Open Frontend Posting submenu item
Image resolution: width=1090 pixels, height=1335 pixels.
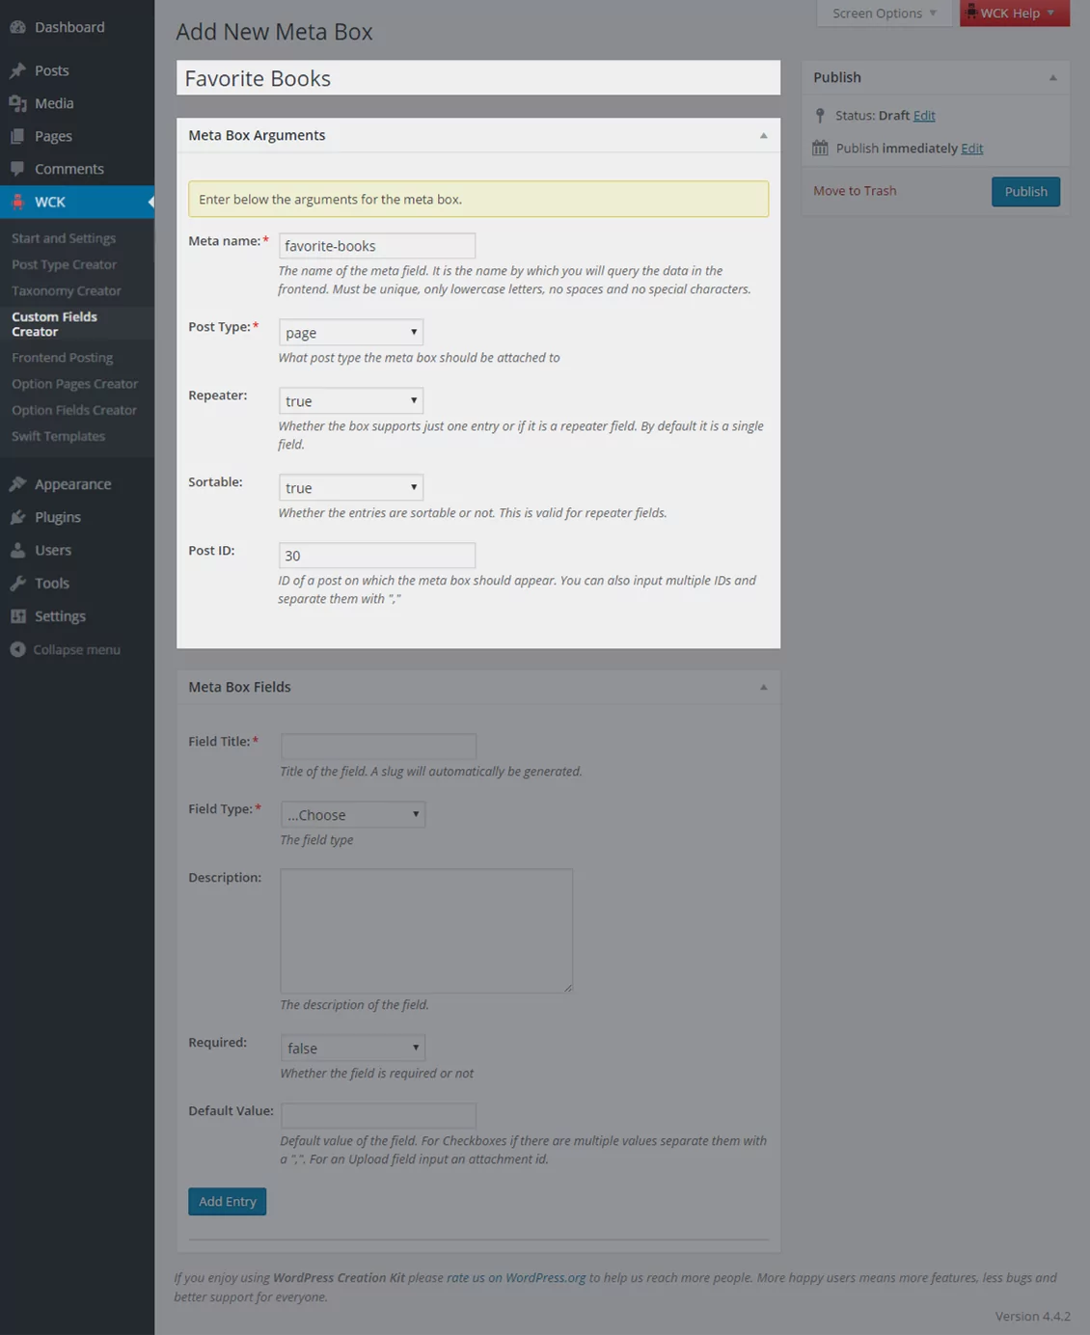pos(63,358)
